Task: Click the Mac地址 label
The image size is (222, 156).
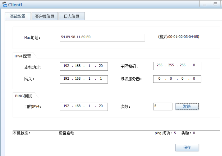Action: coord(32,38)
